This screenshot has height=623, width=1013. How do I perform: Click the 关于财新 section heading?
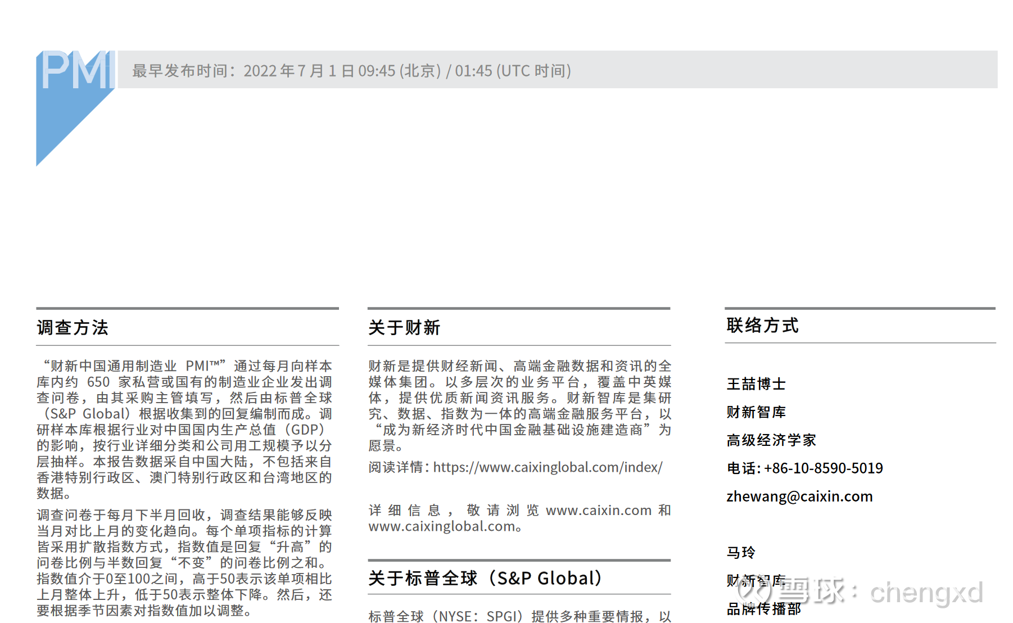[x=404, y=328]
